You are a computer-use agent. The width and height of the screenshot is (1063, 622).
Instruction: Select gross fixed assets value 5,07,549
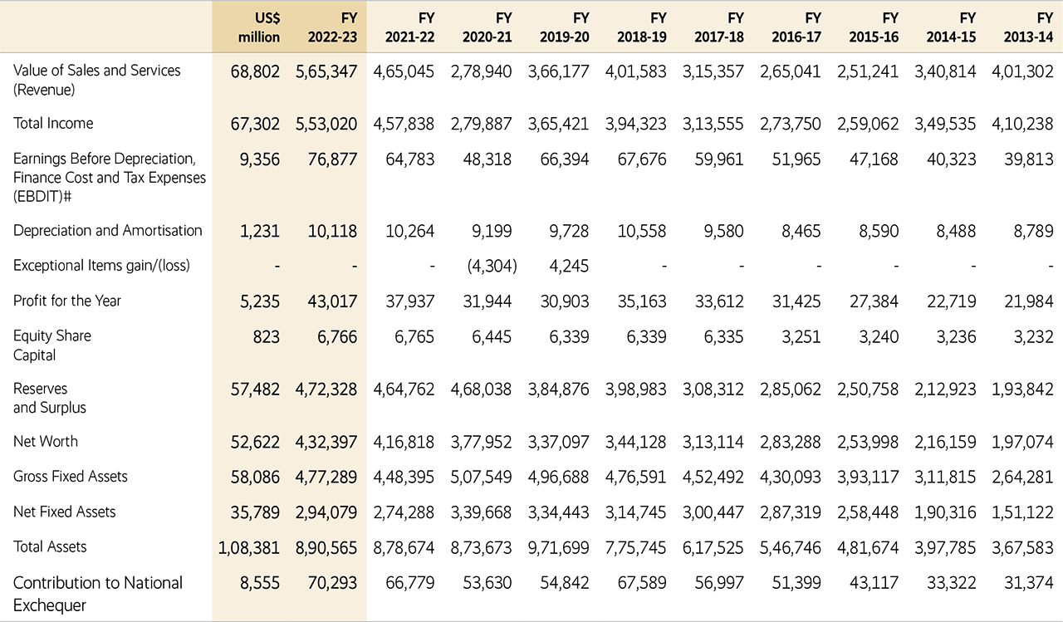click(482, 478)
